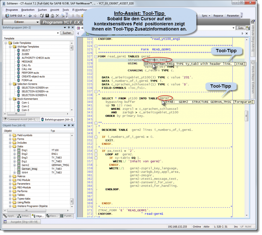Toggle the Ins overwrite indicator in status bar
Screen dimensions: 262x235
(236, 227)
